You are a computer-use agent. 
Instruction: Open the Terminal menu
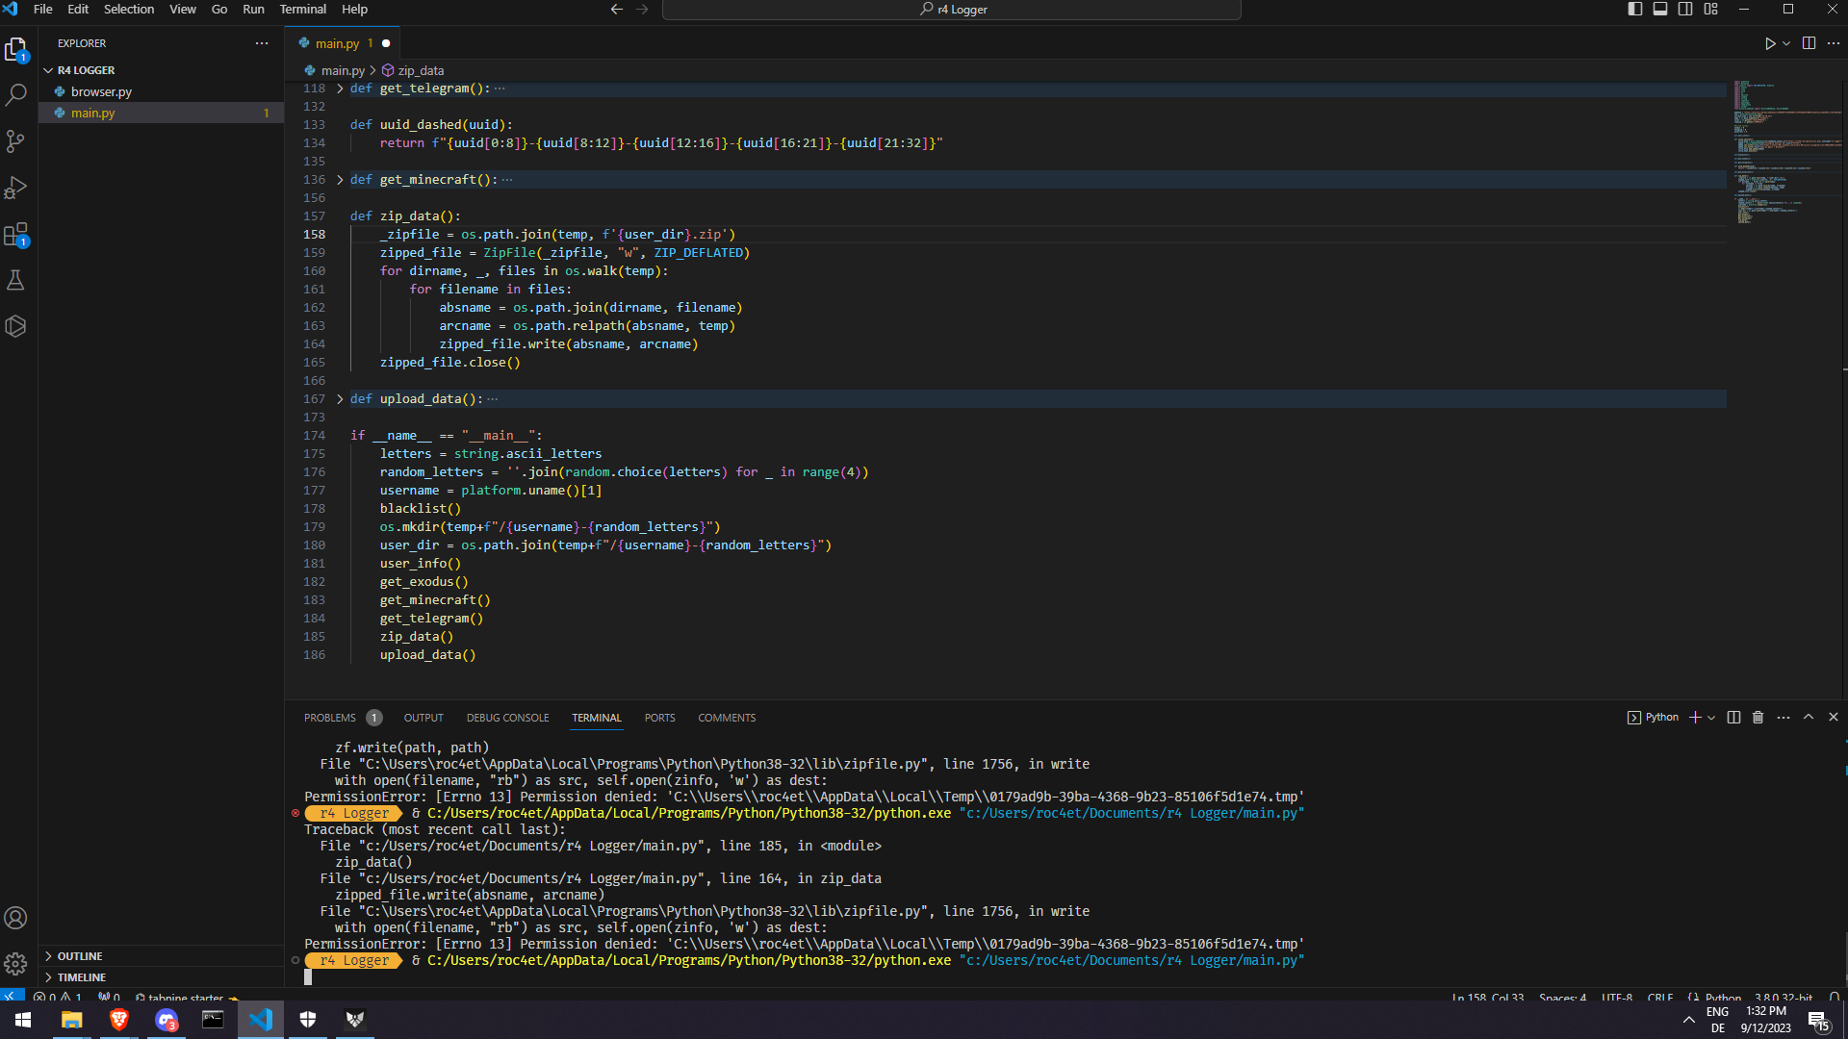coord(302,10)
